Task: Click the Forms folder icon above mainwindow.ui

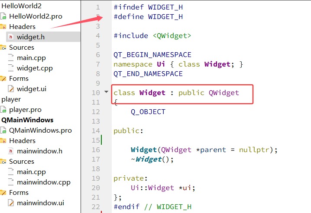Action: [3, 193]
